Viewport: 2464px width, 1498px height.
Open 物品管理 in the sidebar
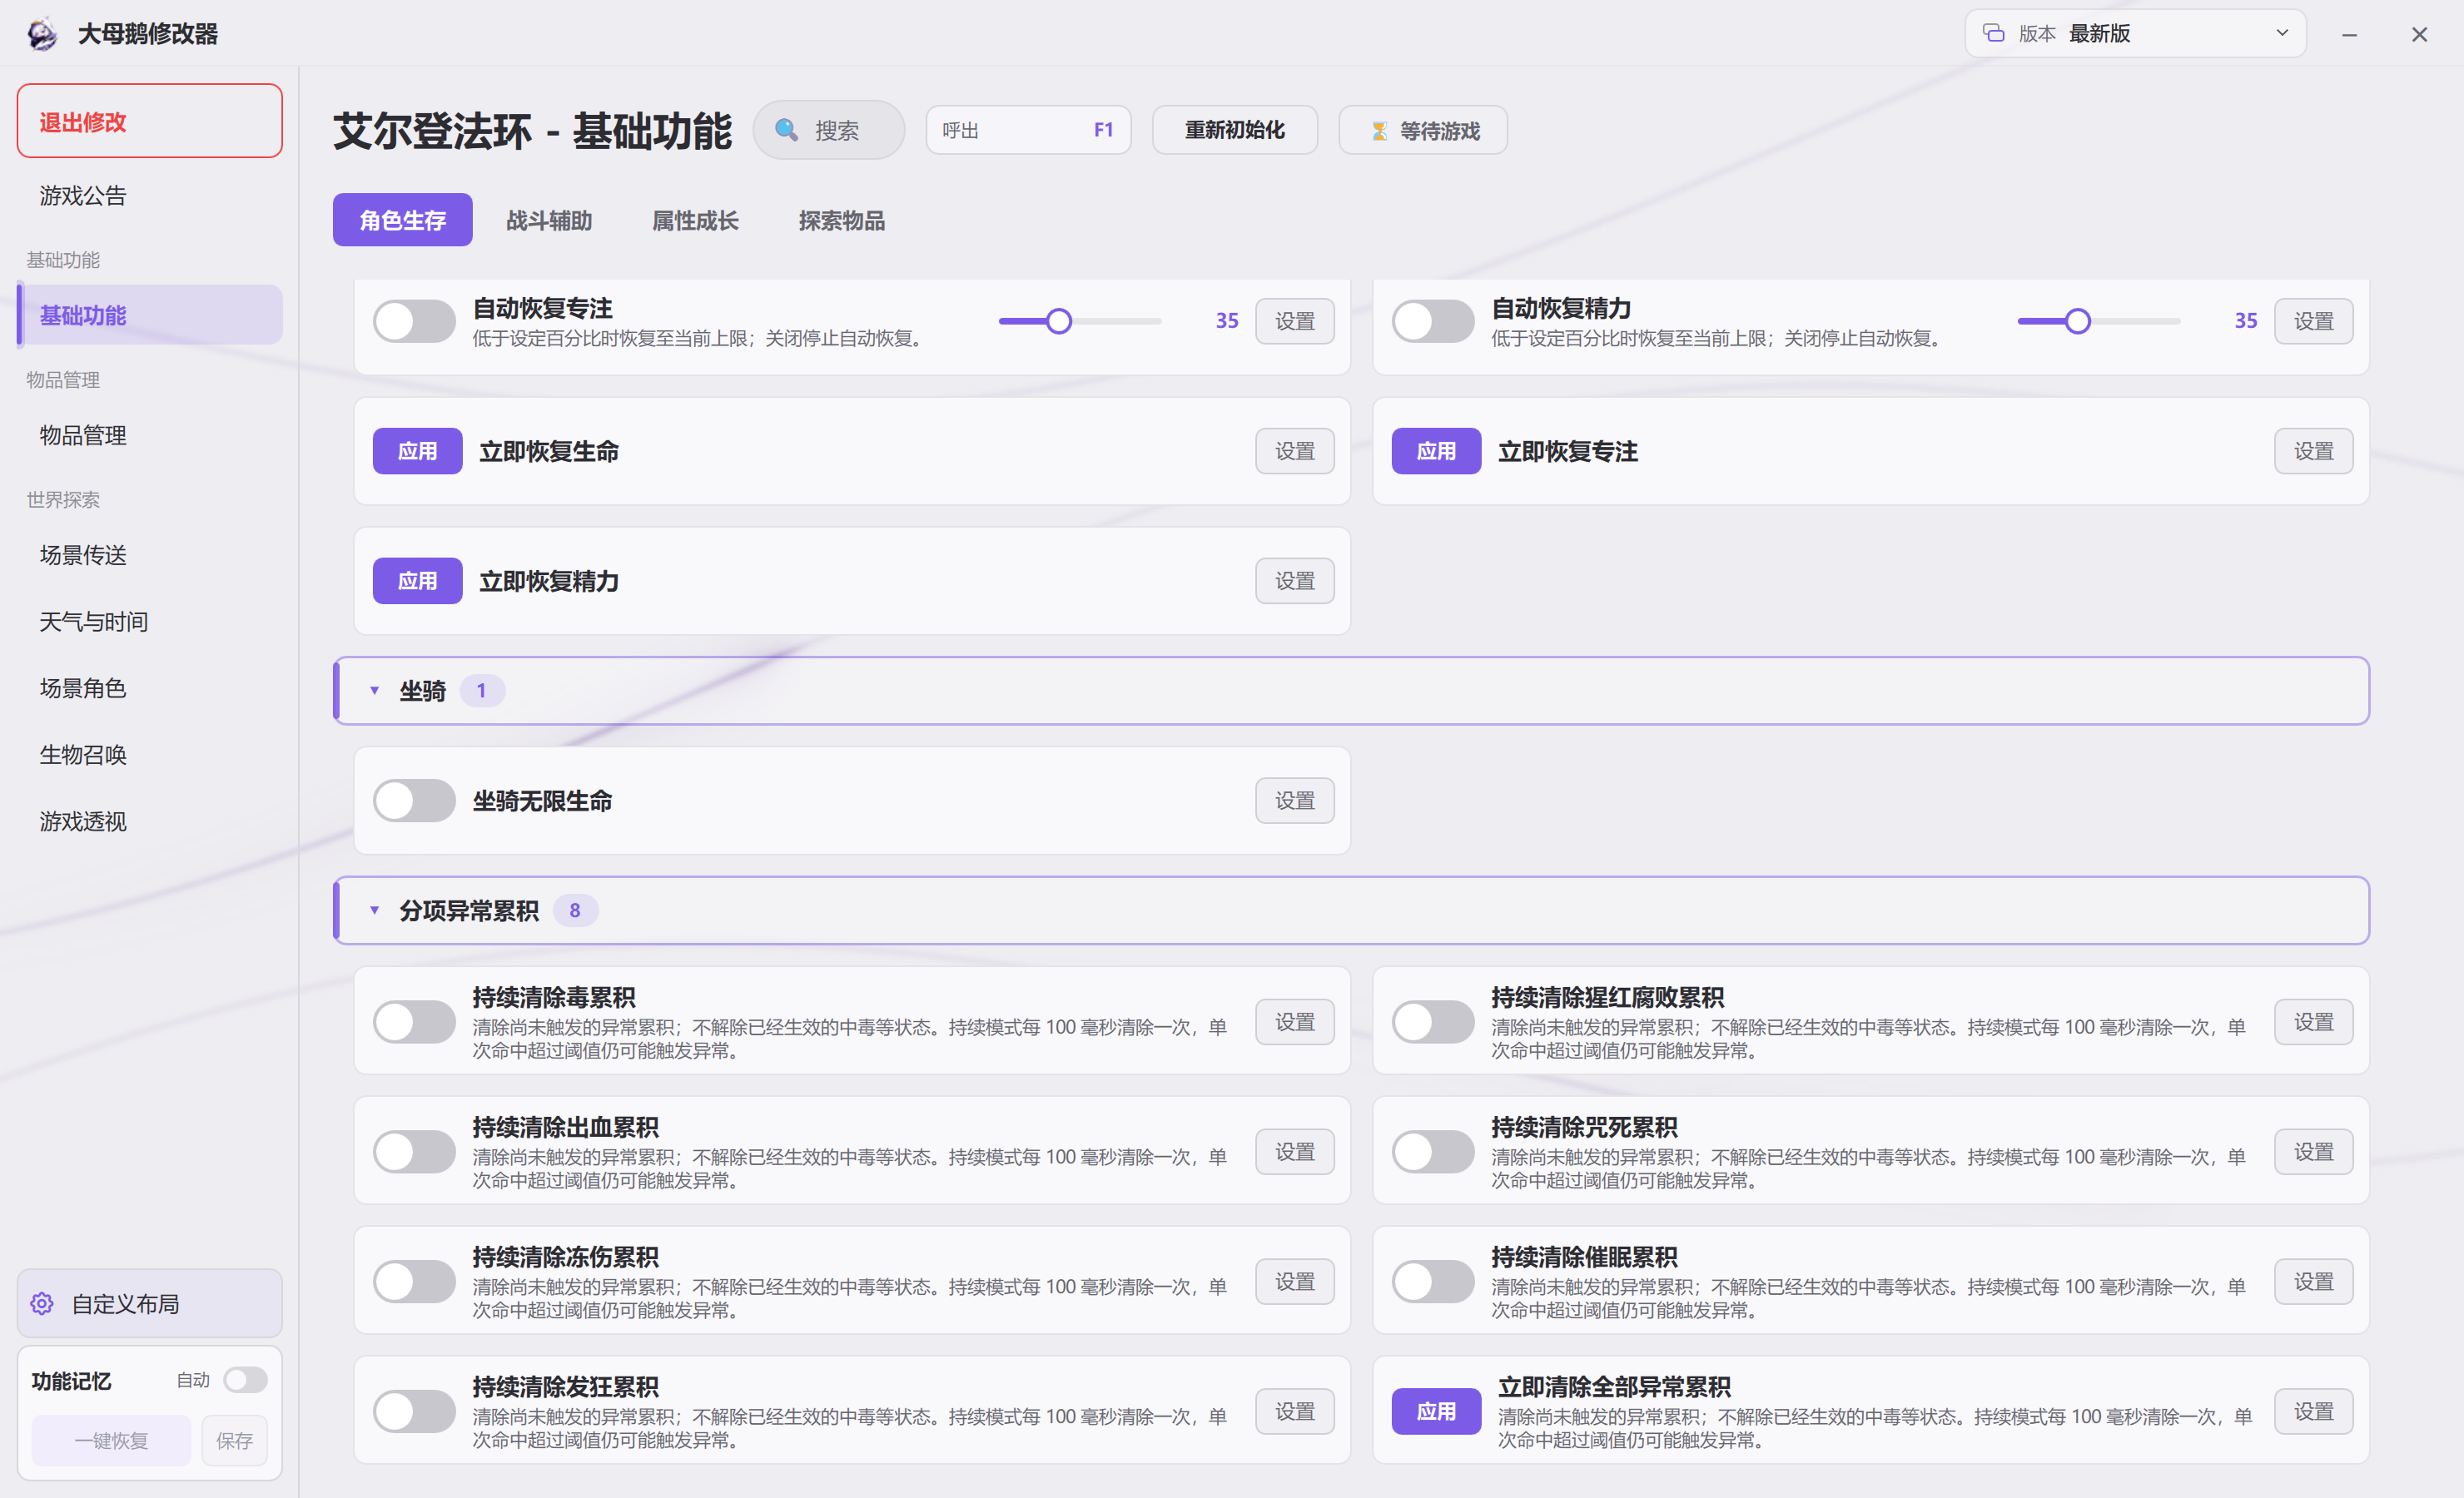pyautogui.click(x=150, y=435)
